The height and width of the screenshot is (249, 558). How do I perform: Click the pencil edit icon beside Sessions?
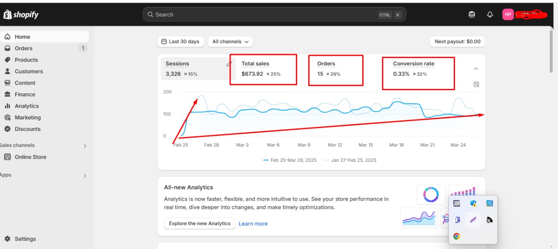229,64
